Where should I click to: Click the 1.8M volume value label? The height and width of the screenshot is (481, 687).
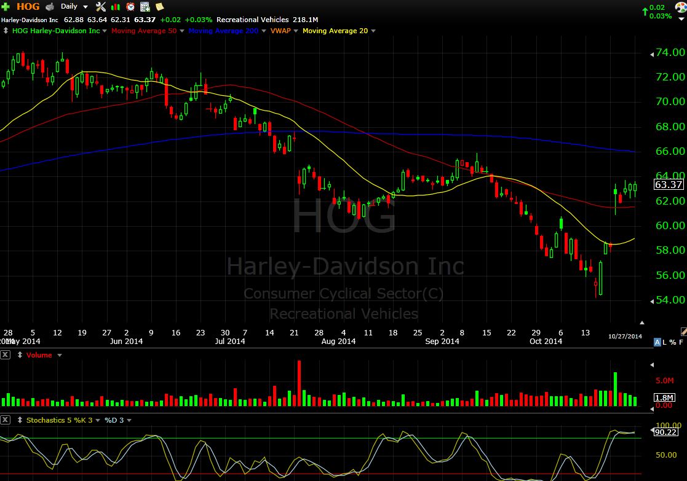pyautogui.click(x=664, y=397)
